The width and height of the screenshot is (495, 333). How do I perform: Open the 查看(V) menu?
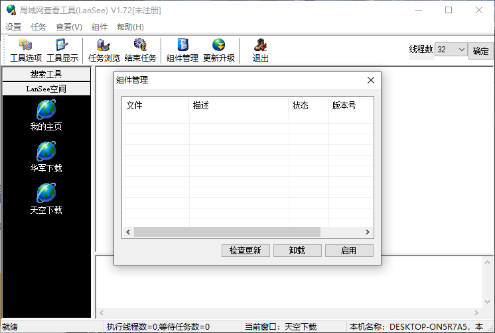coord(69,27)
